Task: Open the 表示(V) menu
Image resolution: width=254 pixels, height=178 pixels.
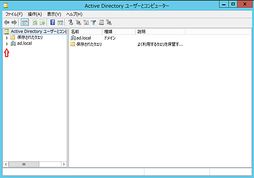Action: [x=54, y=14]
